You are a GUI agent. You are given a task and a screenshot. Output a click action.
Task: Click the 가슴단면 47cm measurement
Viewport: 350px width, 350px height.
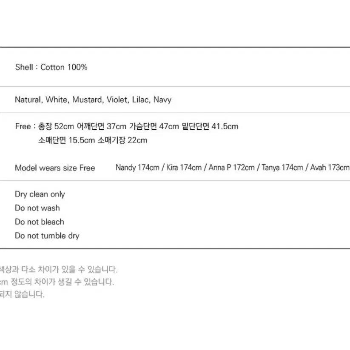154,126
